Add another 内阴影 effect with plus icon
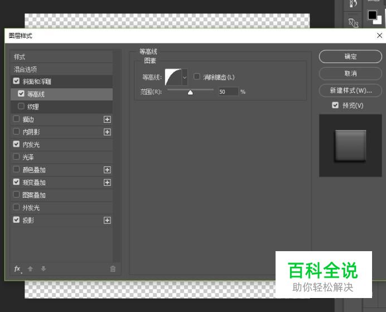The image size is (386, 312). [x=107, y=132]
